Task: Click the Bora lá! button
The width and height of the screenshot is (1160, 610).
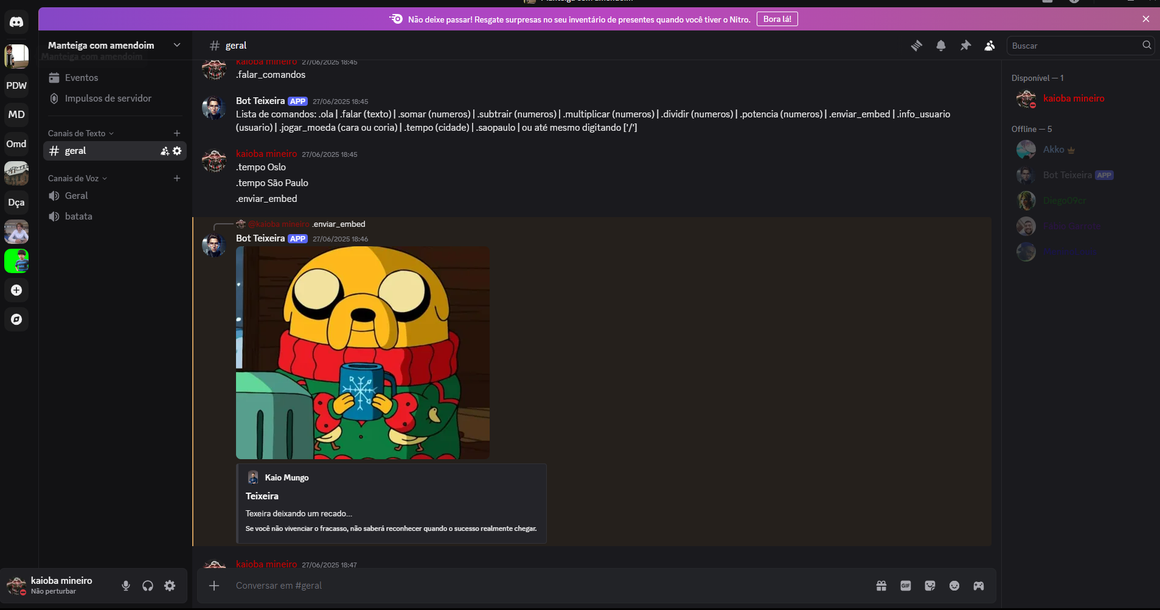Action: tap(777, 19)
